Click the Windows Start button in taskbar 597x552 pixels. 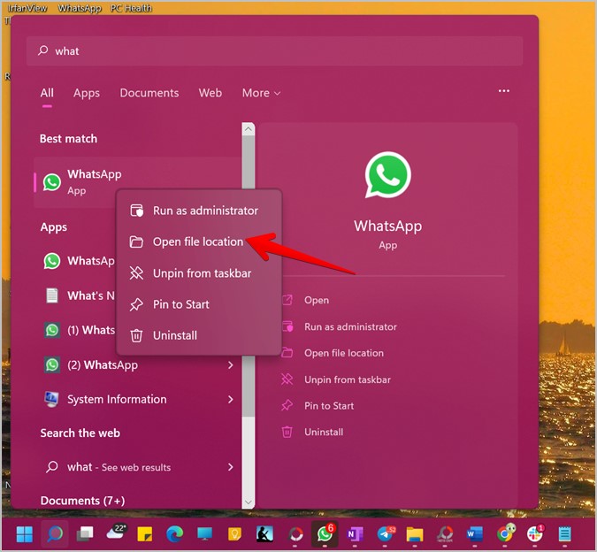(x=25, y=534)
